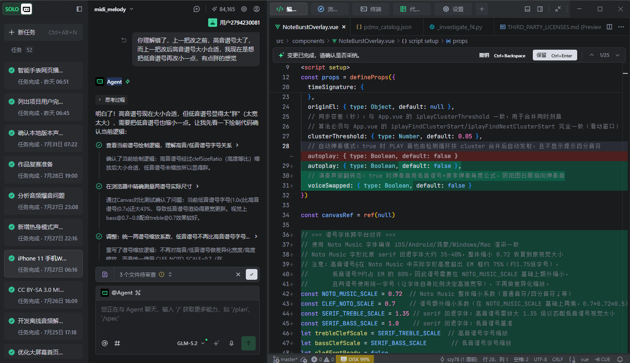Open task CC BY-SA 3.0 MI...
This screenshot has width=630, height=363.
pos(43,295)
